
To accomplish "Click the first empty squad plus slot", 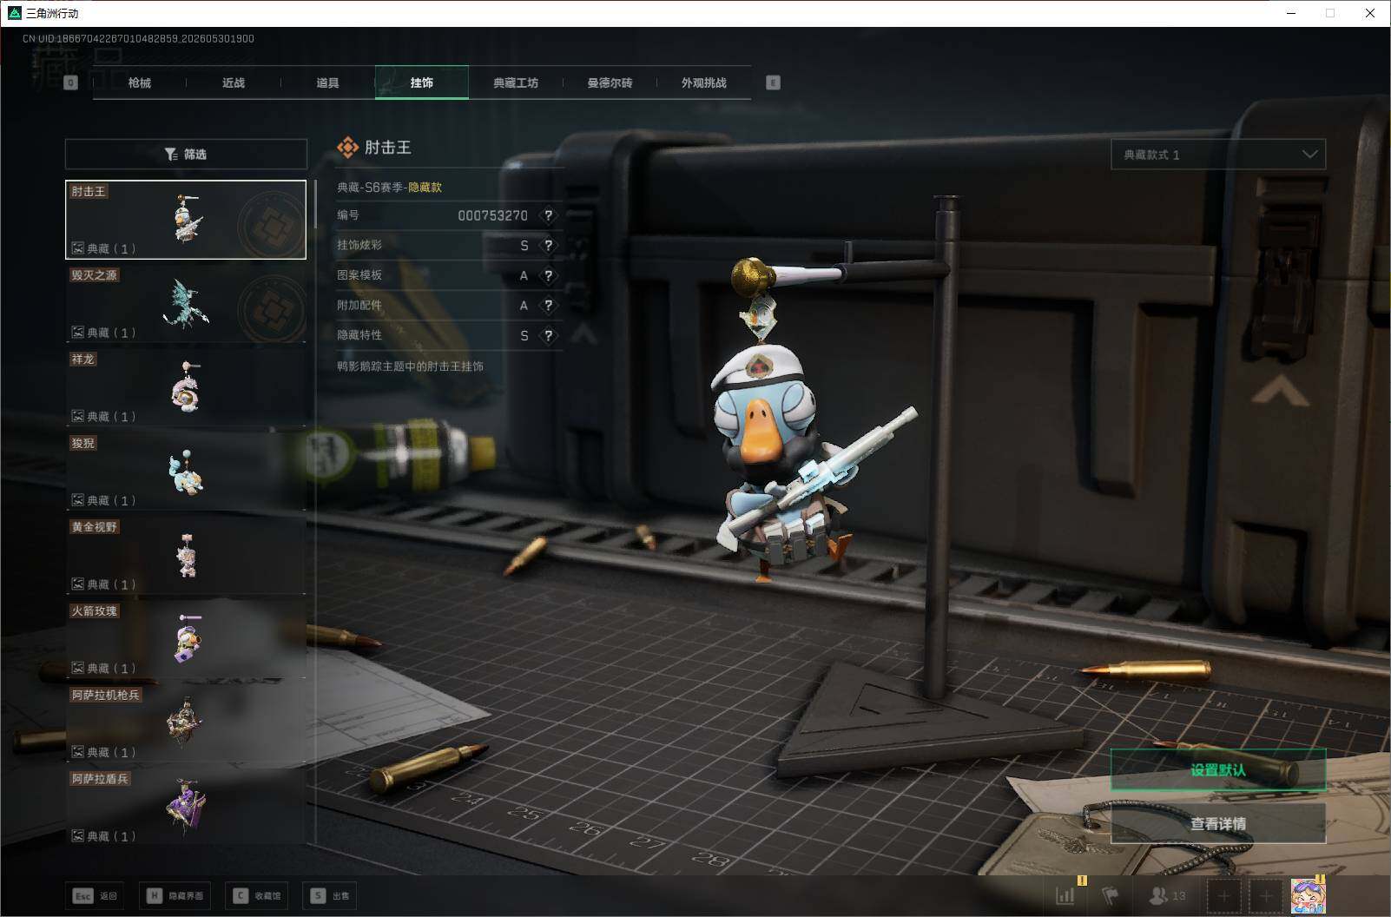I will pyautogui.click(x=1223, y=895).
